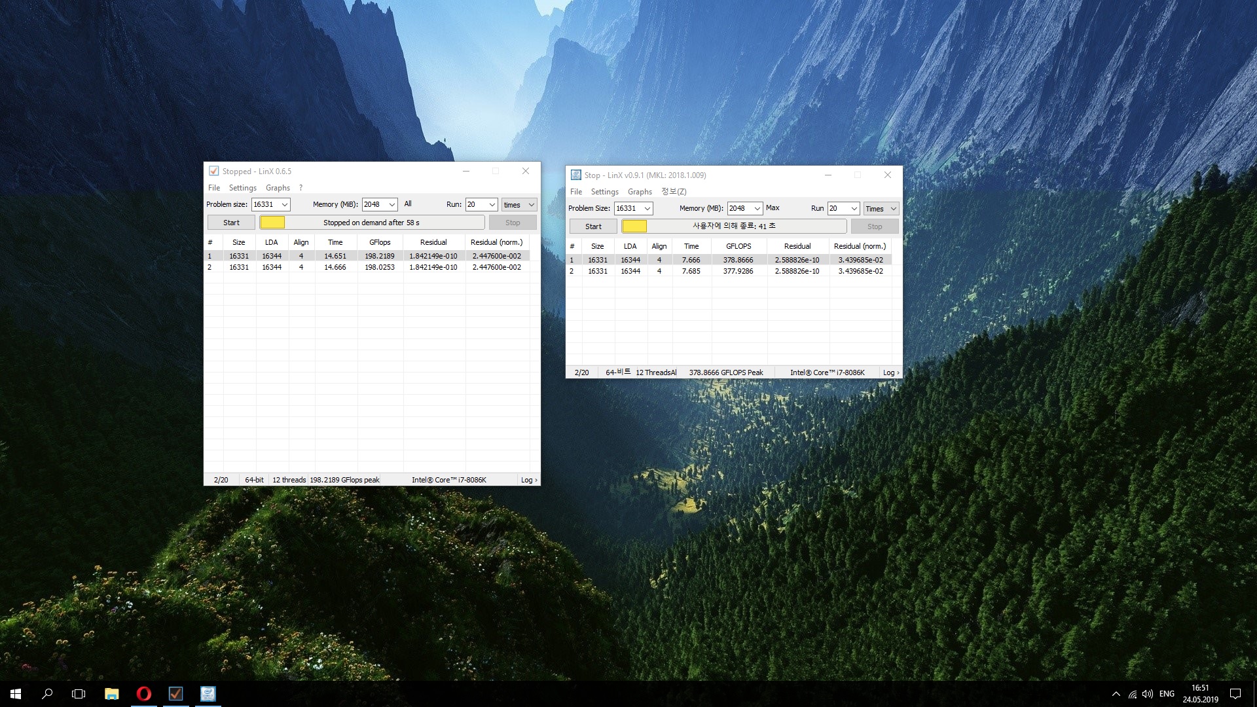Click the LinX v0.9.1 title bar icon
This screenshot has width=1257, height=707.
[575, 175]
